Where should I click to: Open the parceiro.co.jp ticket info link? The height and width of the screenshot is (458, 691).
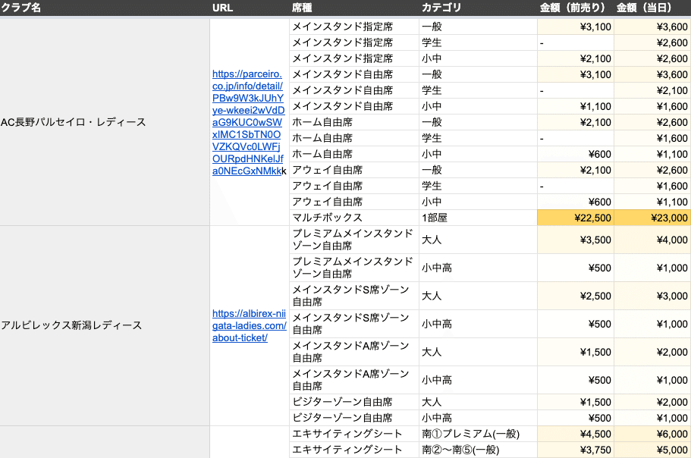point(248,122)
